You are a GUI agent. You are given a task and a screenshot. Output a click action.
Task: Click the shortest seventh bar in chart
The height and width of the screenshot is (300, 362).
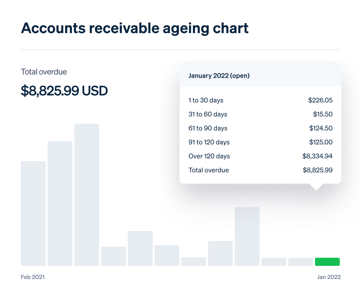tap(194, 261)
